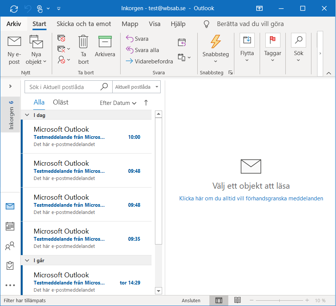Click the Snabbsteg lightning bolt icon
336x306 pixels.
click(x=215, y=41)
